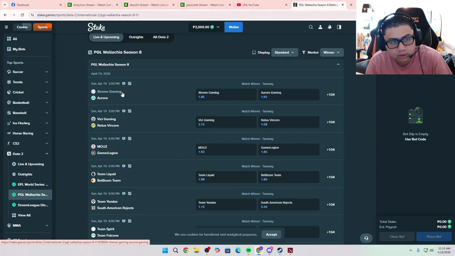Open live support headset button
This screenshot has width=455, height=256.
pos(366,238)
